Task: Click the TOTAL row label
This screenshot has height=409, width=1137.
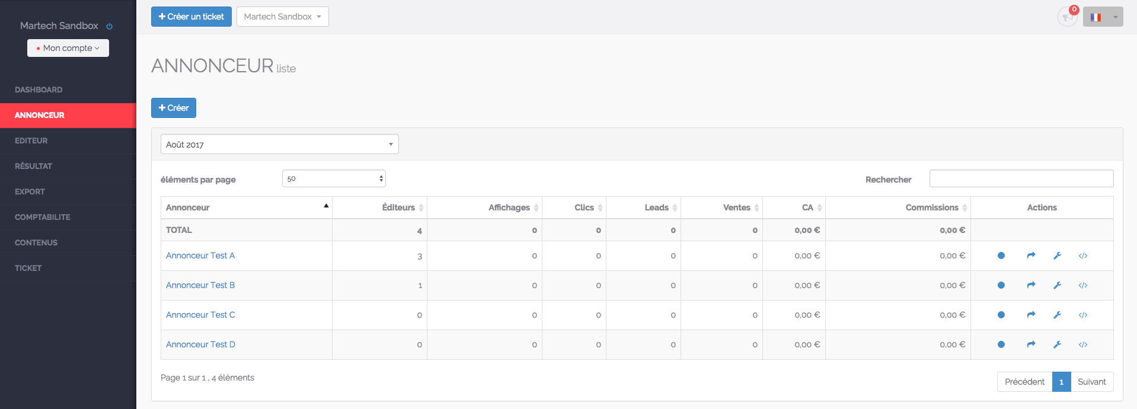Action: (179, 230)
